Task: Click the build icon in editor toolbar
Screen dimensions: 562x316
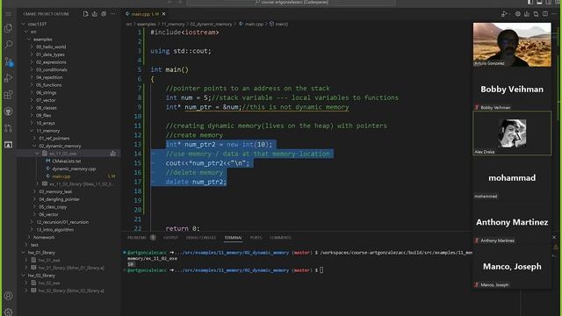Action: click(527, 14)
